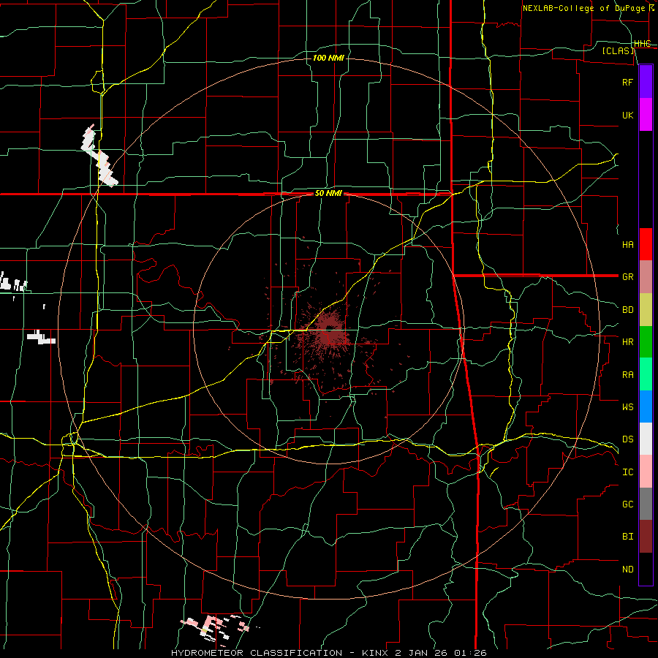Click the UK legend label
This screenshot has width=658, height=658.
(627, 115)
